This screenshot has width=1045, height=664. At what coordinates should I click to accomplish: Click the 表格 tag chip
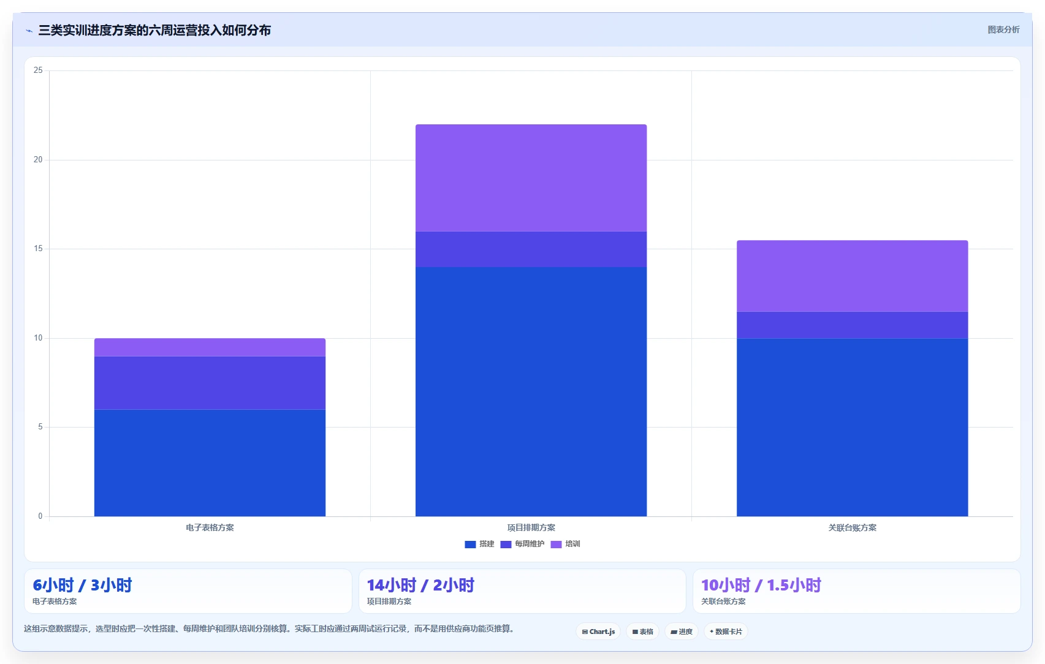[x=642, y=632]
